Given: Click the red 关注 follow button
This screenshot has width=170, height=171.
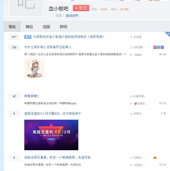Looking at the screenshot, I should tap(81, 8).
